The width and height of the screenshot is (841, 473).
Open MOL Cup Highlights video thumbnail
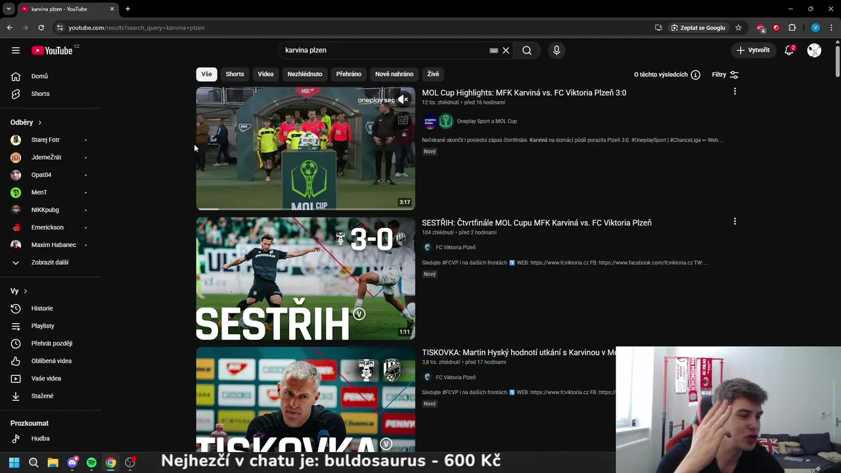(306, 148)
